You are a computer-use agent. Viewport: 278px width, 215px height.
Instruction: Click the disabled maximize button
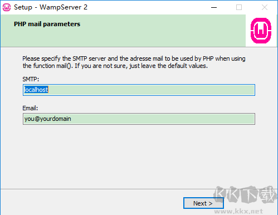pos(239,7)
